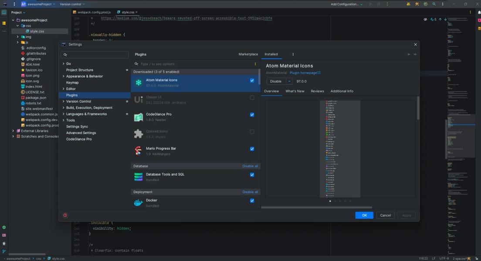Image resolution: width=481 pixels, height=261 pixels.
Task: Click the settings search input field
Action: 97,55
